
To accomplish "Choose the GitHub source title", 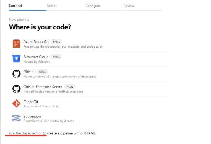I will pyautogui.click(x=29, y=72).
